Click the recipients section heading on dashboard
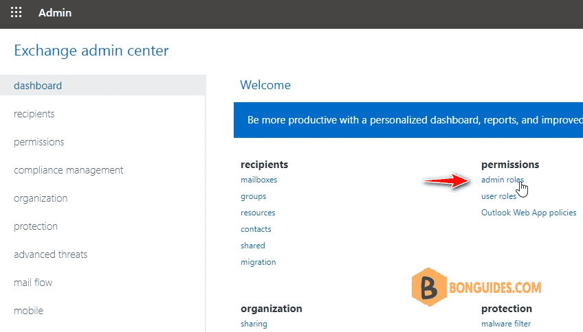Screen dimensions: 583x332 click(264, 165)
